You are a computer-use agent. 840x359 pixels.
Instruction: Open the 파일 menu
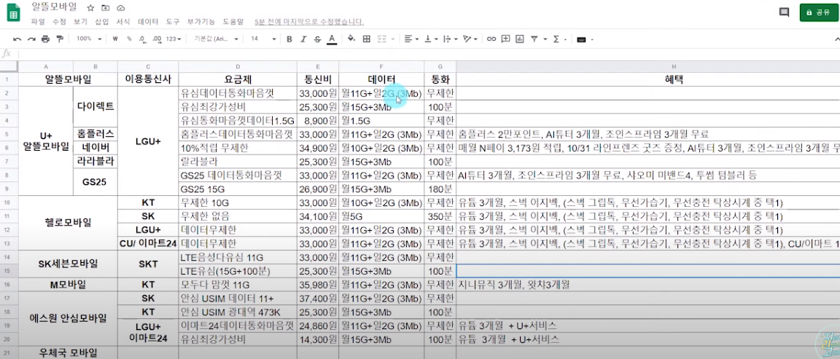(x=38, y=22)
